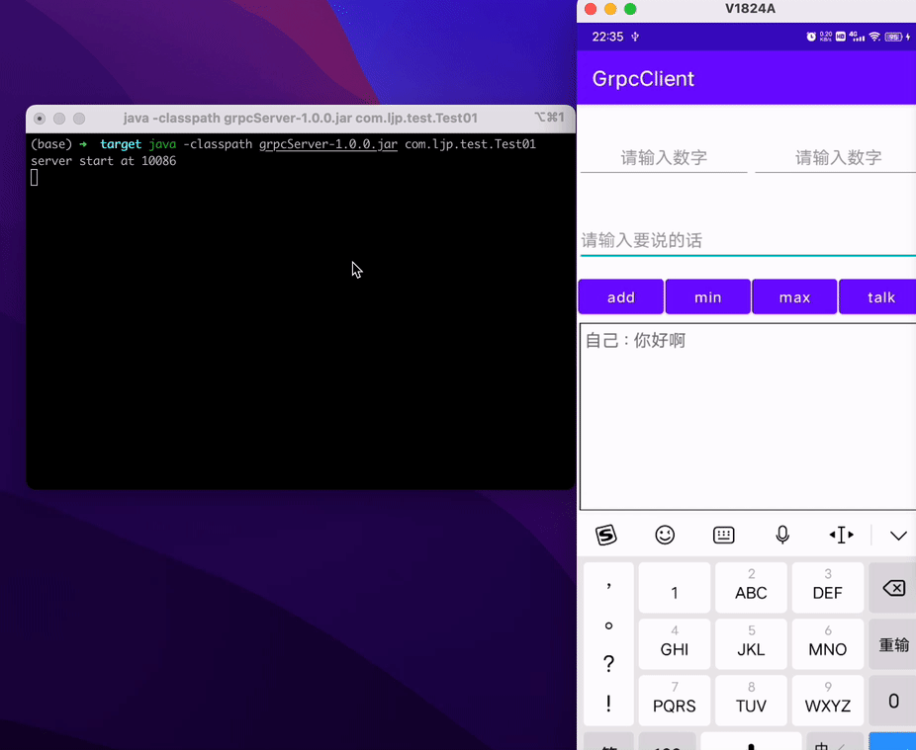
Task: Tap the 8 TUV key
Action: (751, 701)
